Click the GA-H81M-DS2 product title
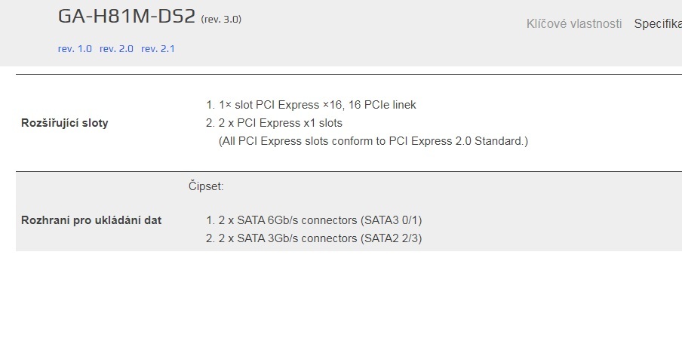Screen dimensions: 682x347 tap(127, 17)
